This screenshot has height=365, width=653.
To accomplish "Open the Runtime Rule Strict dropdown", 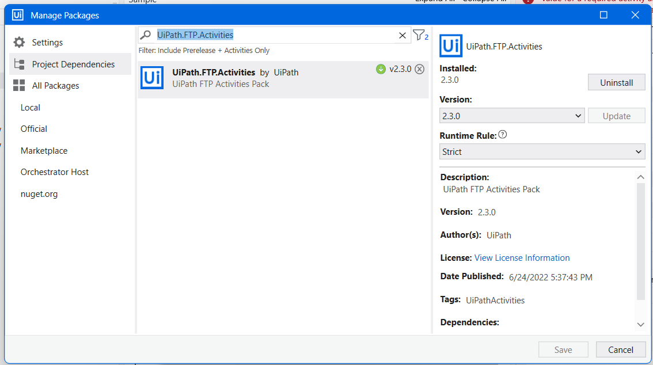I will [542, 151].
